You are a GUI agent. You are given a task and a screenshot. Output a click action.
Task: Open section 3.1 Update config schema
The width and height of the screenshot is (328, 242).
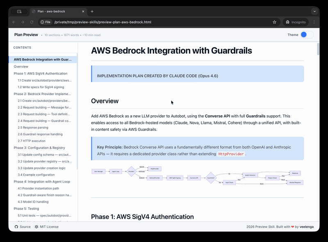pos(44,155)
